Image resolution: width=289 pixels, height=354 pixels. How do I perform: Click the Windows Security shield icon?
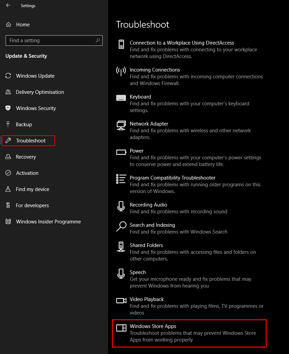pyautogui.click(x=8, y=108)
